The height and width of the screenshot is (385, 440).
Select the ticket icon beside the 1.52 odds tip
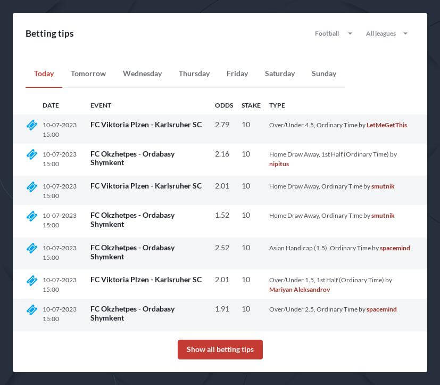tap(32, 216)
